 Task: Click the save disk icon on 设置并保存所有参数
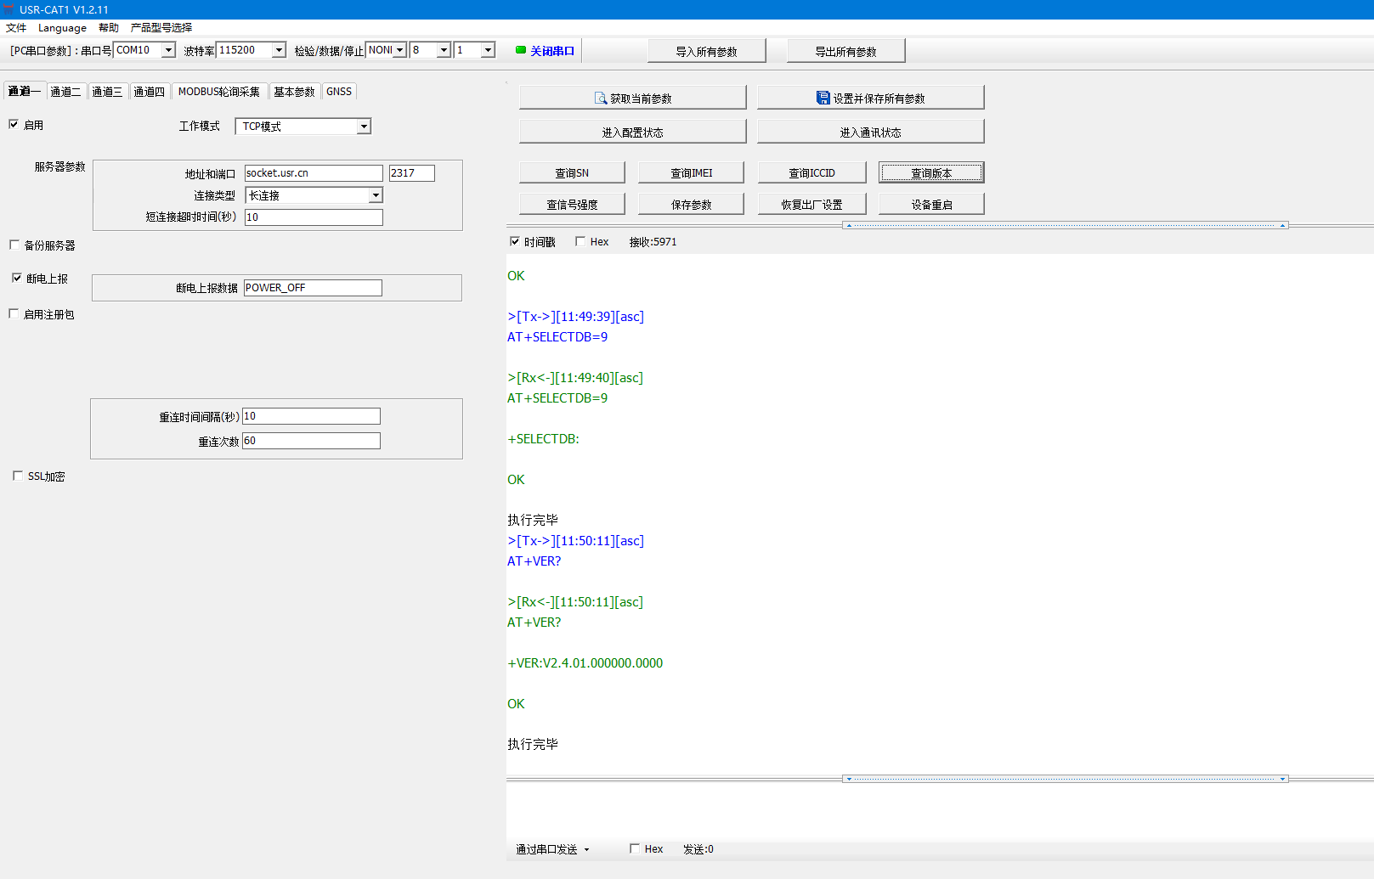823,99
